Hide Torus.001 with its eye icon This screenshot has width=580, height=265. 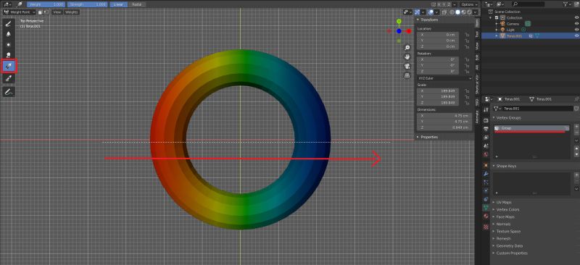(x=576, y=36)
